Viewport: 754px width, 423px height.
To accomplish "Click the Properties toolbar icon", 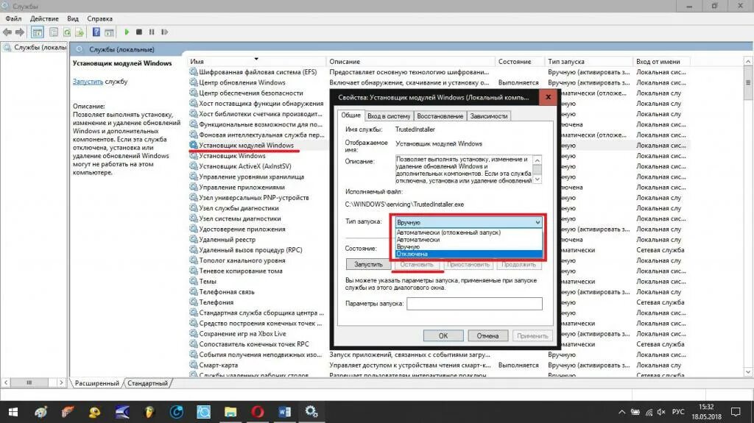I will coord(54,32).
